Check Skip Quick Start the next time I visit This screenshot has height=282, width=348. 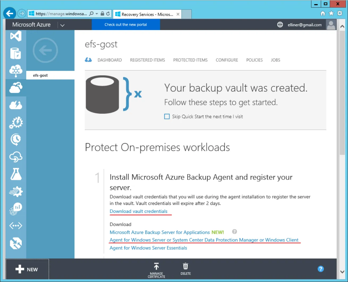(x=167, y=117)
